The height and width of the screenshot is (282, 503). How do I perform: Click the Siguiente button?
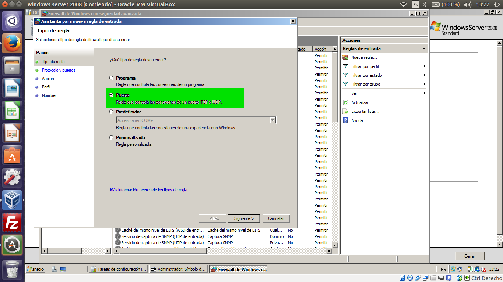[244, 218]
